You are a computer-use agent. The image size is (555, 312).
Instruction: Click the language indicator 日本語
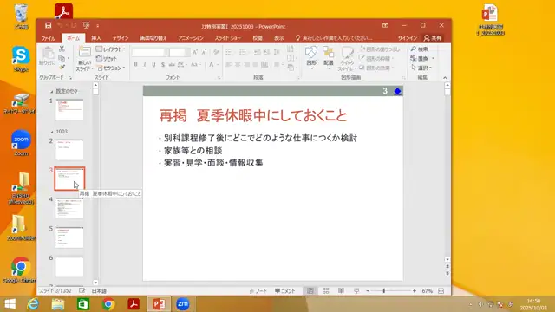pyautogui.click(x=99, y=291)
